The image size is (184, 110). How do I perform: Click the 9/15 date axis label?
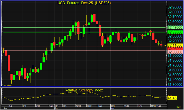(x=24, y=105)
